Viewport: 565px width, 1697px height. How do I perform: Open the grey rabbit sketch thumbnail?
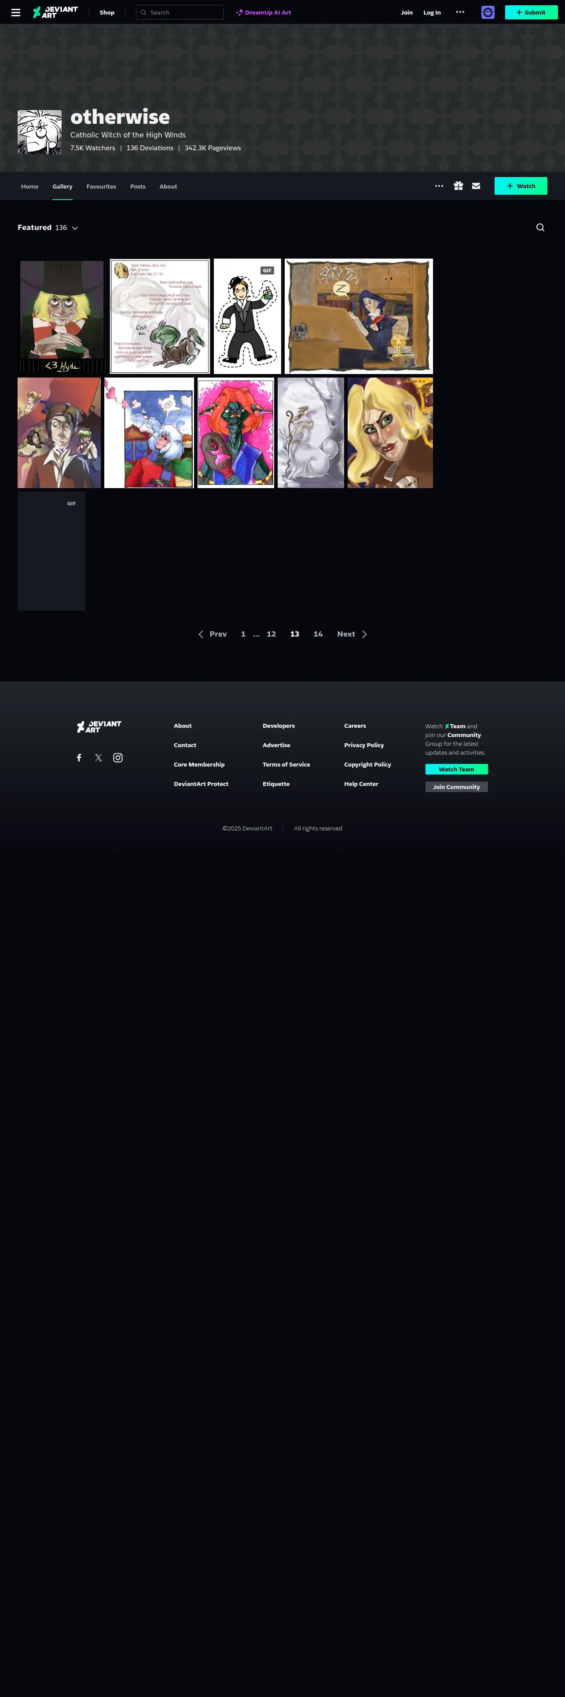click(x=311, y=433)
